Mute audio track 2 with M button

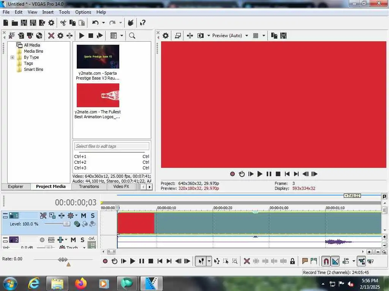click(x=73, y=240)
